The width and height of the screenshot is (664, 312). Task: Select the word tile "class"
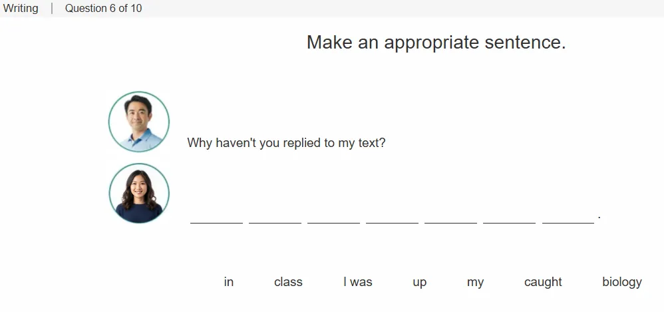(x=288, y=282)
